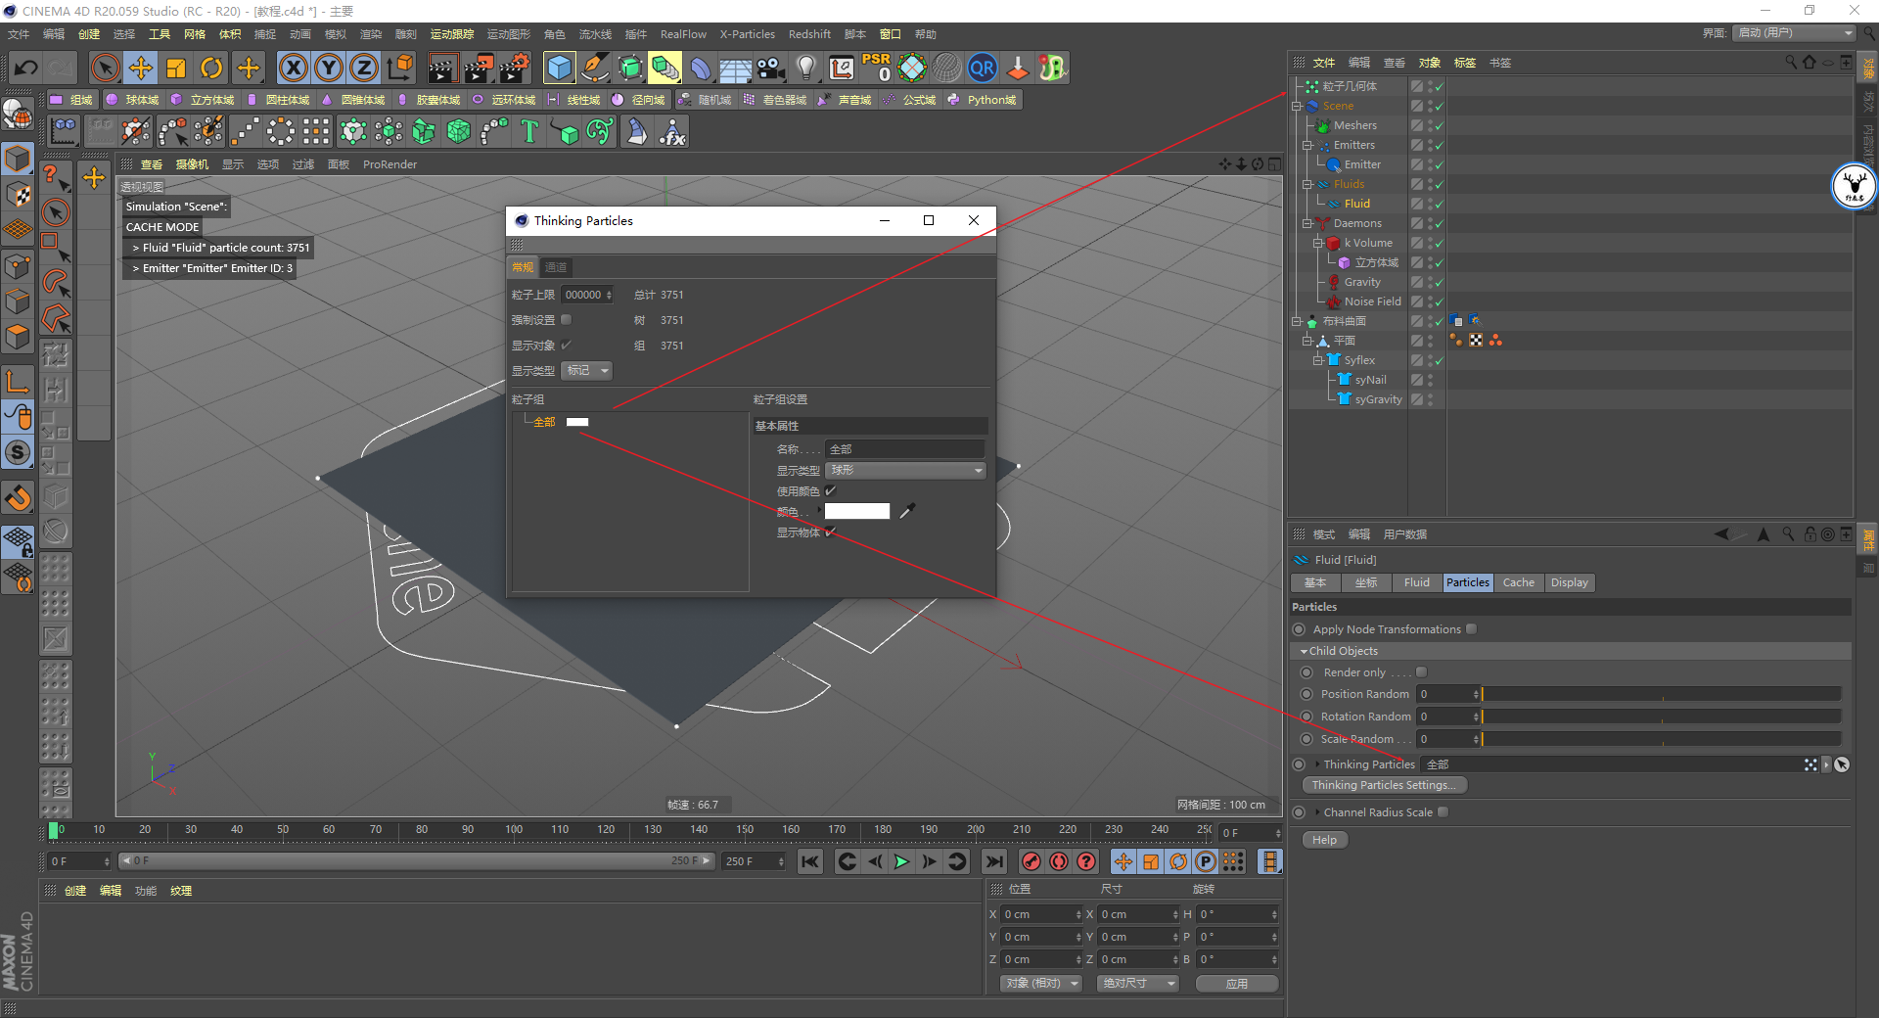Toggle visibility dots for Gravity object
The height and width of the screenshot is (1018, 1879).
[1430, 282]
